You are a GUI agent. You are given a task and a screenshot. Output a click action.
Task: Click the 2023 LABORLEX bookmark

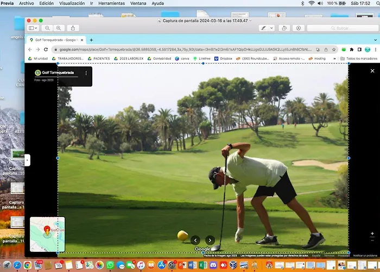pyautogui.click(x=129, y=59)
